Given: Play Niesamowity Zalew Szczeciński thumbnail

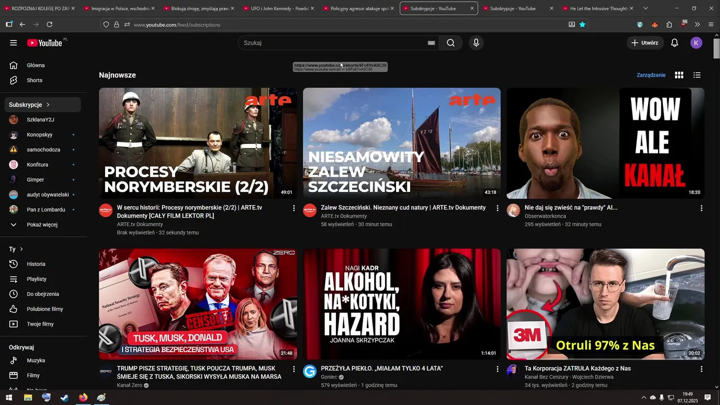Looking at the screenshot, I should coord(402,143).
